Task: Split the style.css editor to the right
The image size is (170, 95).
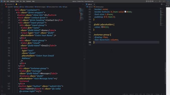Action: (162, 4)
